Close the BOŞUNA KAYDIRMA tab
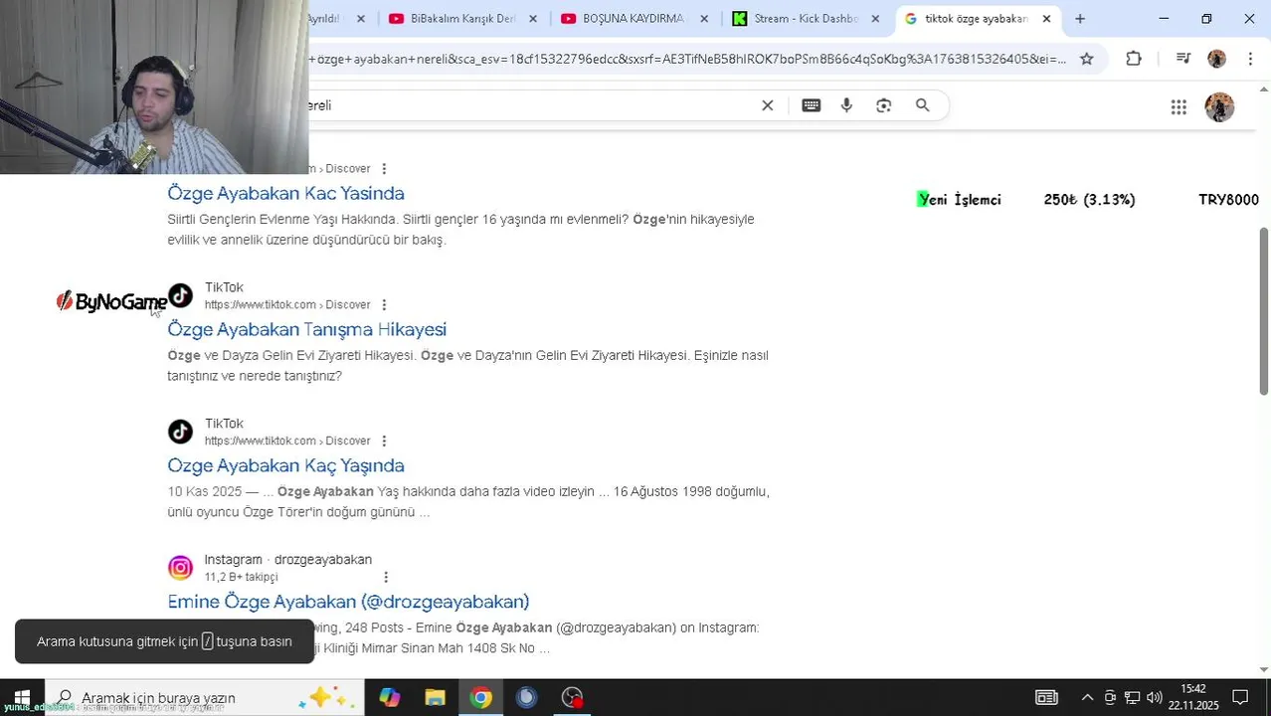This screenshot has width=1271, height=716. click(x=705, y=19)
